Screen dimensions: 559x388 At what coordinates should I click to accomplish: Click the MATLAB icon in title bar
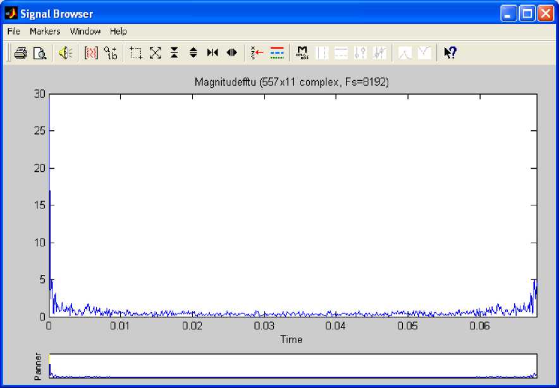pos(11,14)
